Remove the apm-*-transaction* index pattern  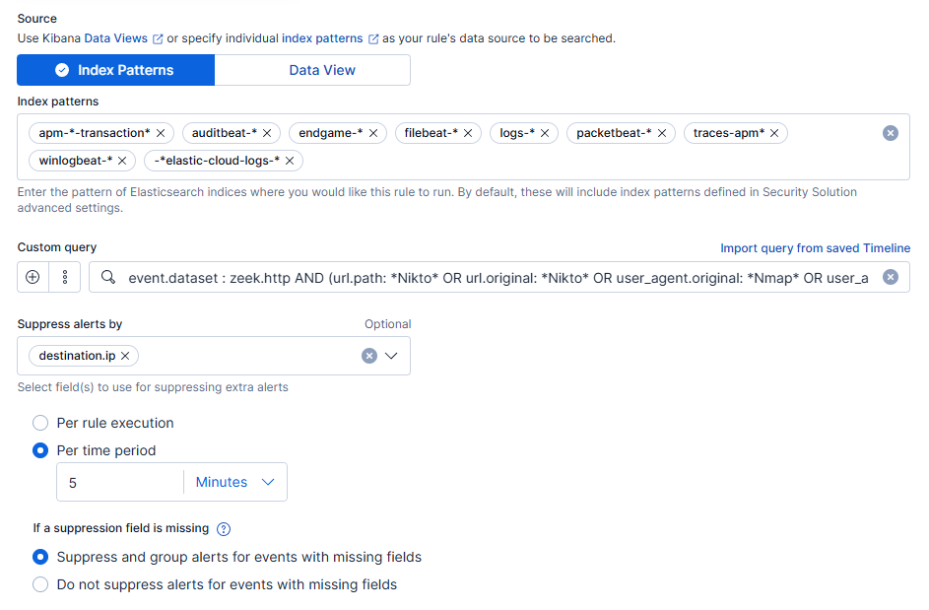point(161,133)
